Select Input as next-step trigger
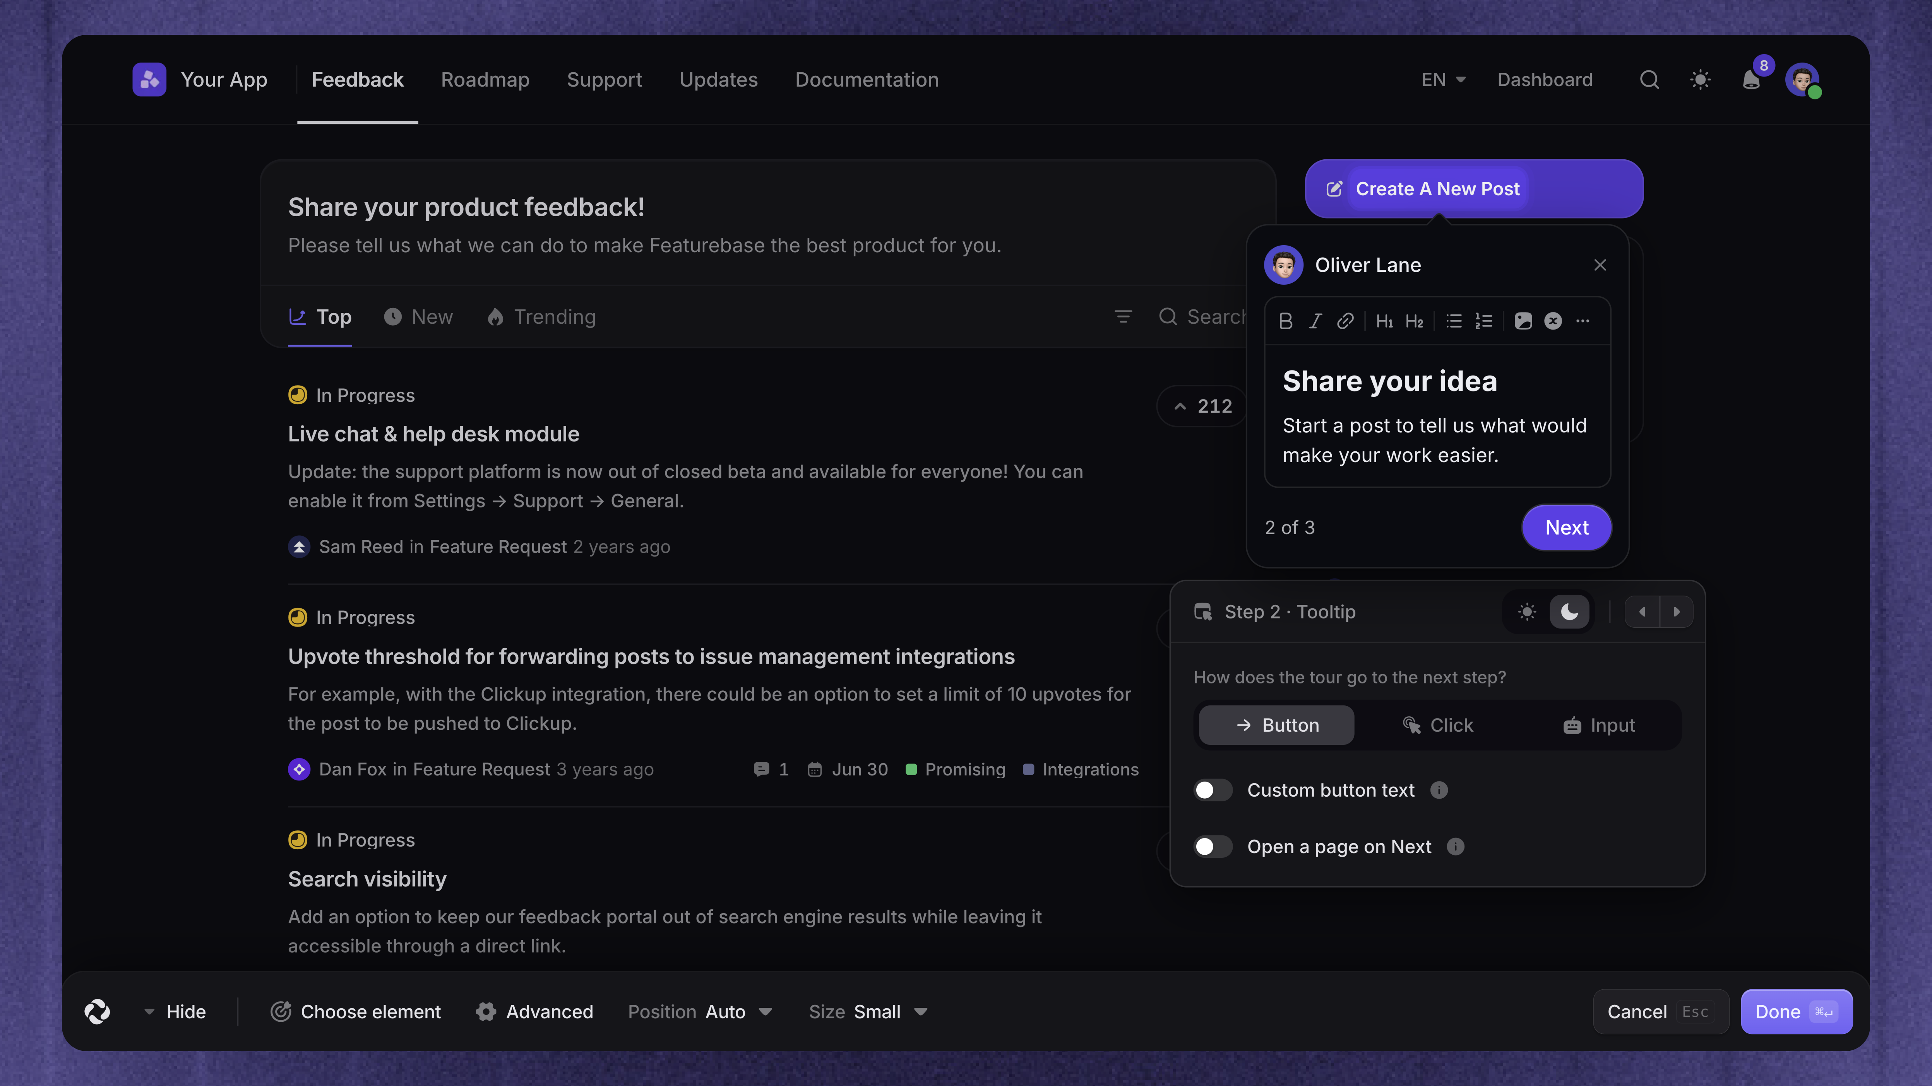1932x1086 pixels. (x=1599, y=725)
